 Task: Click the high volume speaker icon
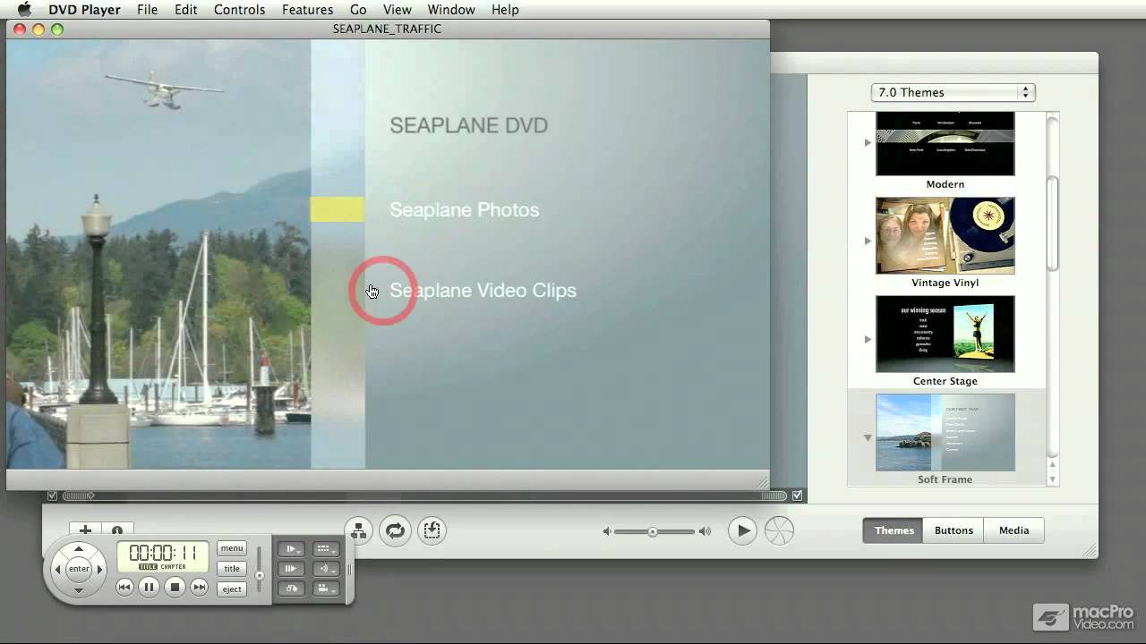click(705, 531)
